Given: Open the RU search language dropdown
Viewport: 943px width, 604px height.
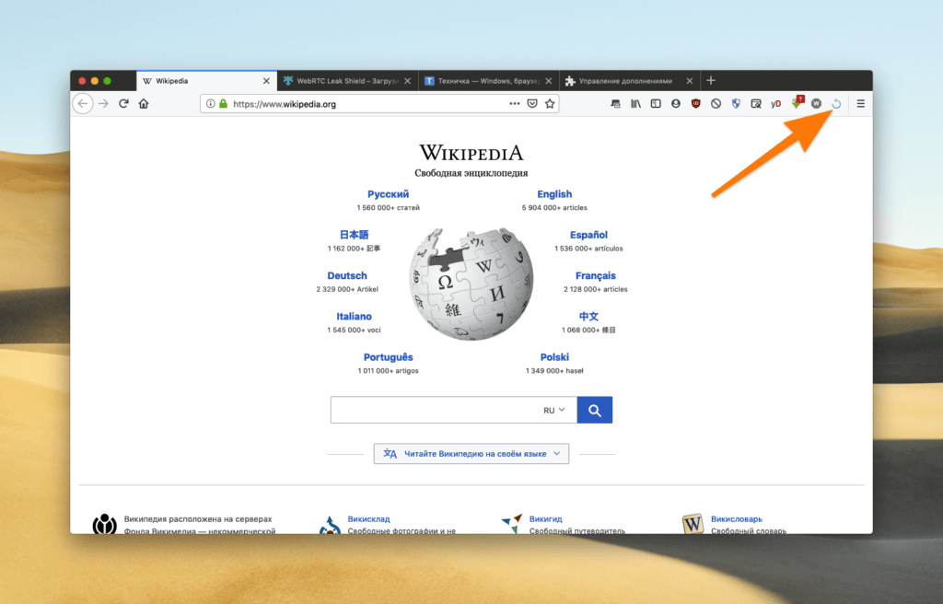Looking at the screenshot, I should [x=553, y=411].
